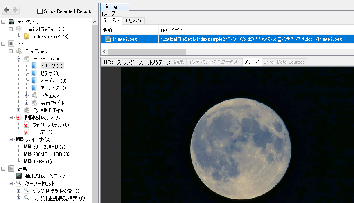Image resolution: width=354 pixels, height=203 pixels.
Task: Collapse the キーワードヒット node
Action: click(x=11, y=183)
